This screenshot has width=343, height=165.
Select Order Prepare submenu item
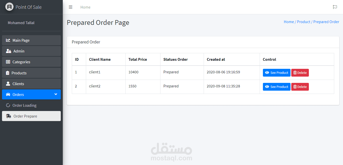click(x=31, y=116)
